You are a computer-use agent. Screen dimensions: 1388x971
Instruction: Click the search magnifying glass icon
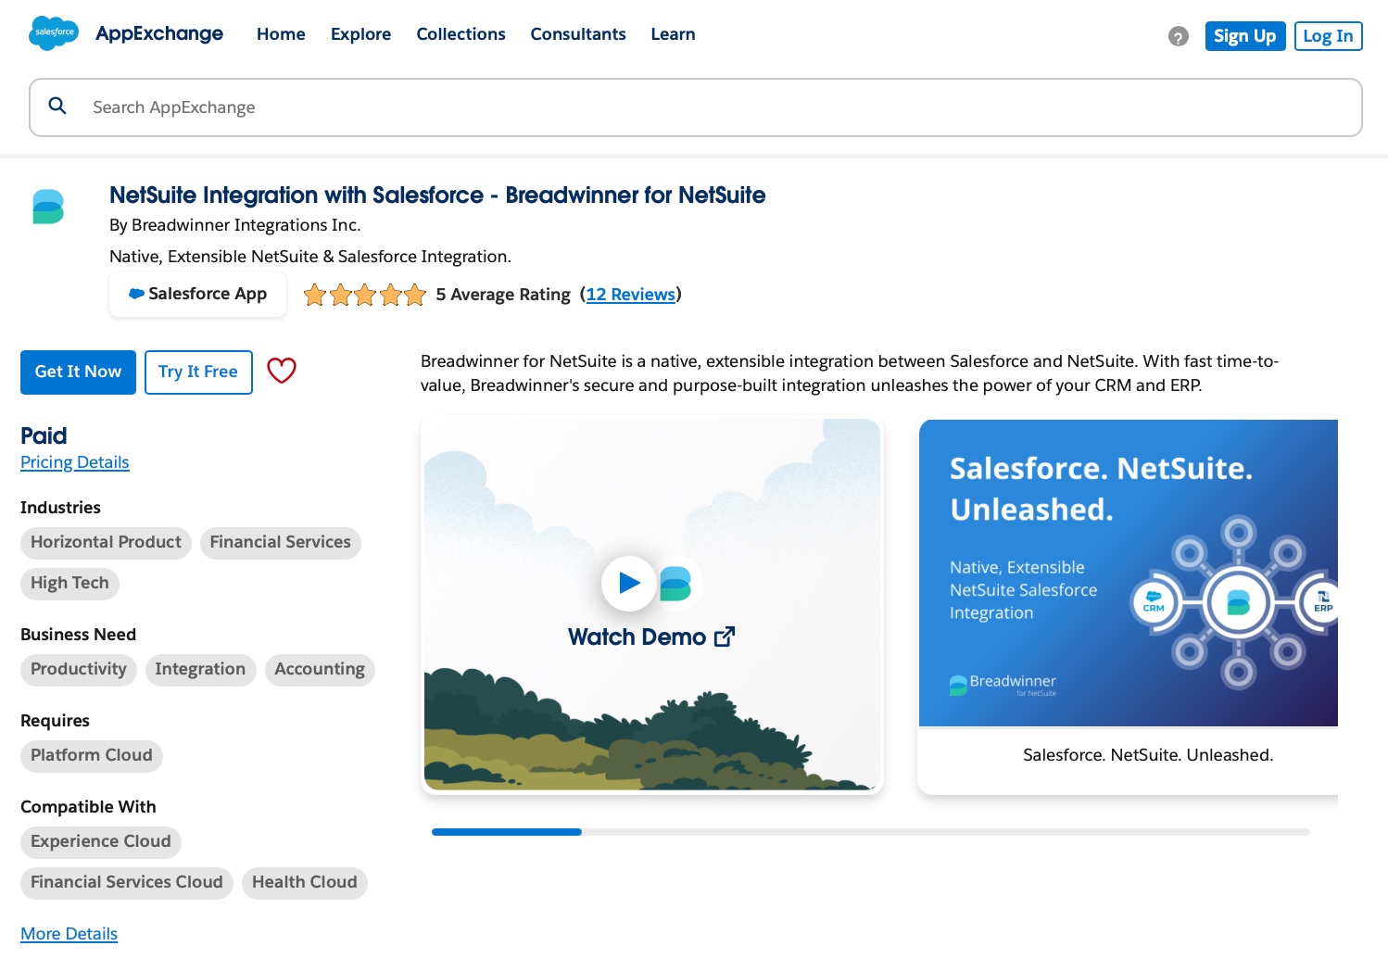point(57,107)
